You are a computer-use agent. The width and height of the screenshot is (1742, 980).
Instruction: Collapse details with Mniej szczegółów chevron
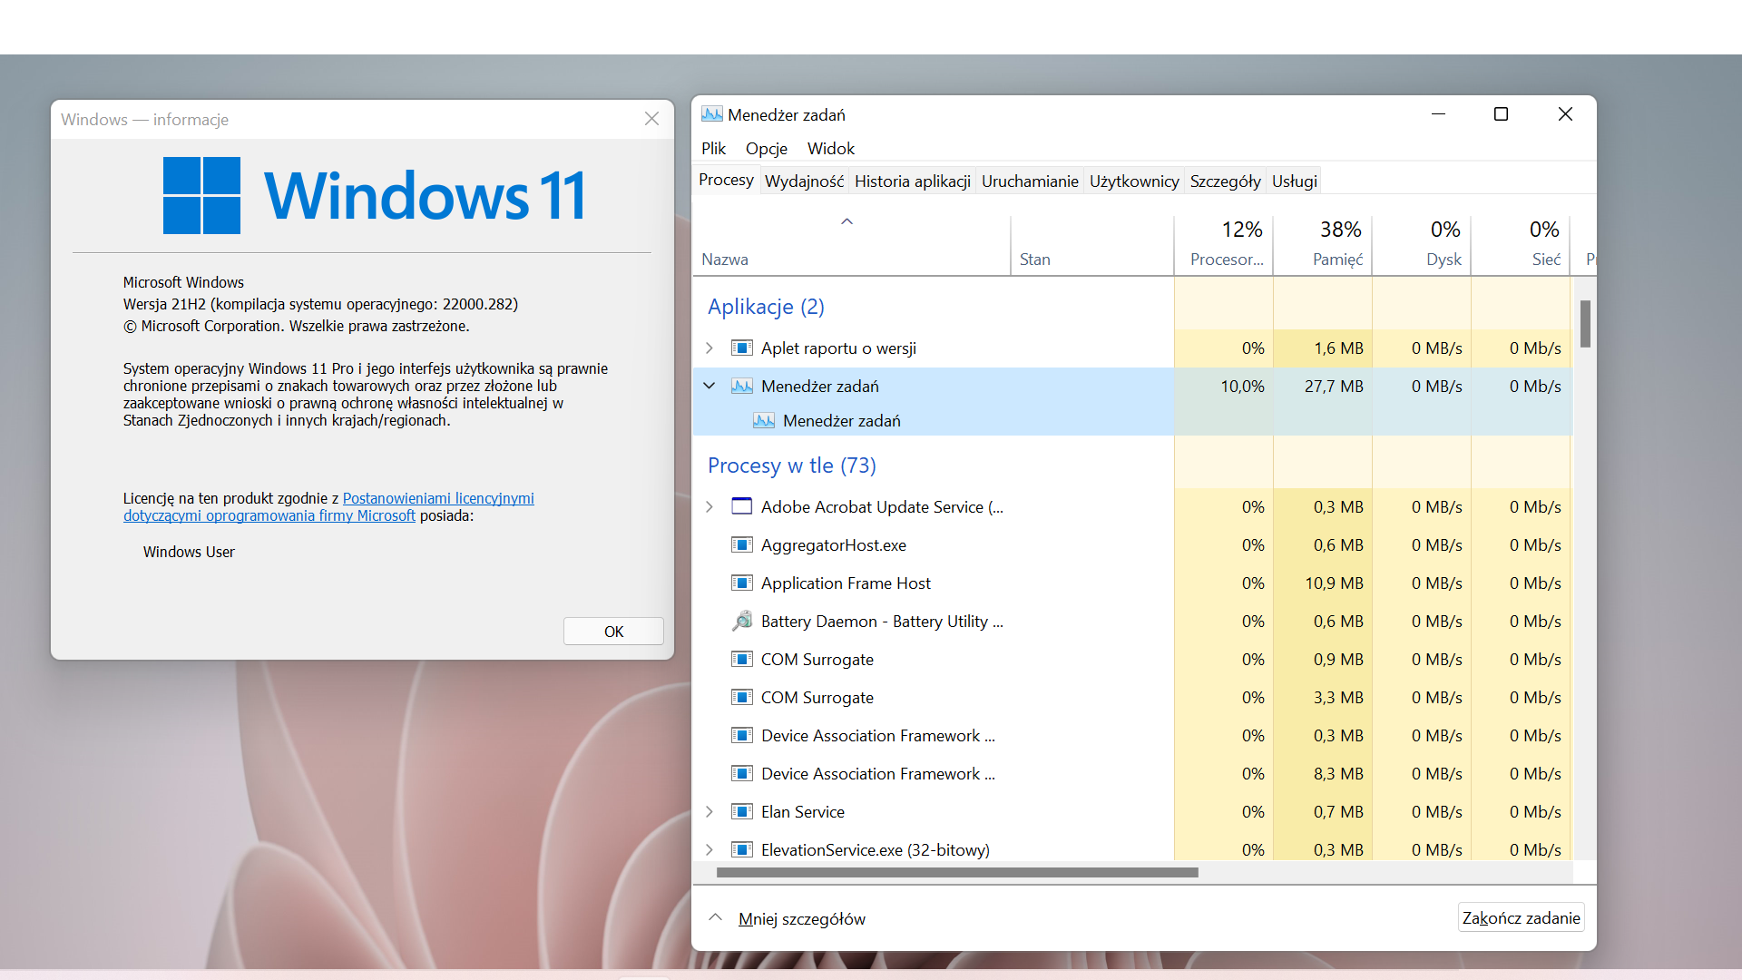(x=715, y=917)
